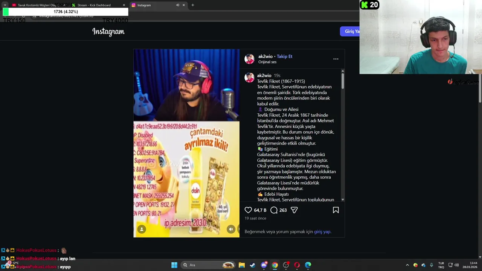
Task: Mute Instagram tab via tab speaker icon
Action: [177, 5]
